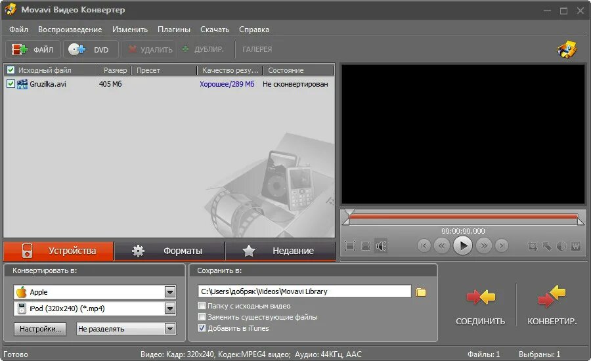The width and height of the screenshot is (591, 361).
Task: Click the Add File toolbar button
Action: tap(32, 49)
